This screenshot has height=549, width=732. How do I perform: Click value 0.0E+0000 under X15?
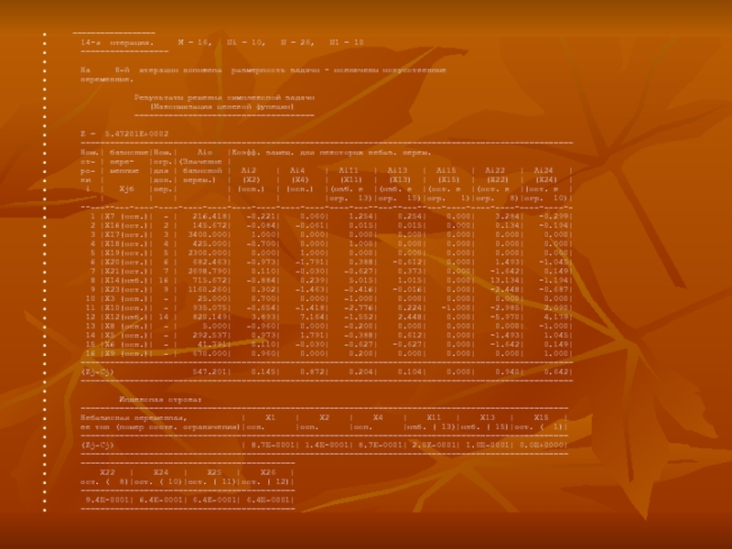click(x=542, y=445)
